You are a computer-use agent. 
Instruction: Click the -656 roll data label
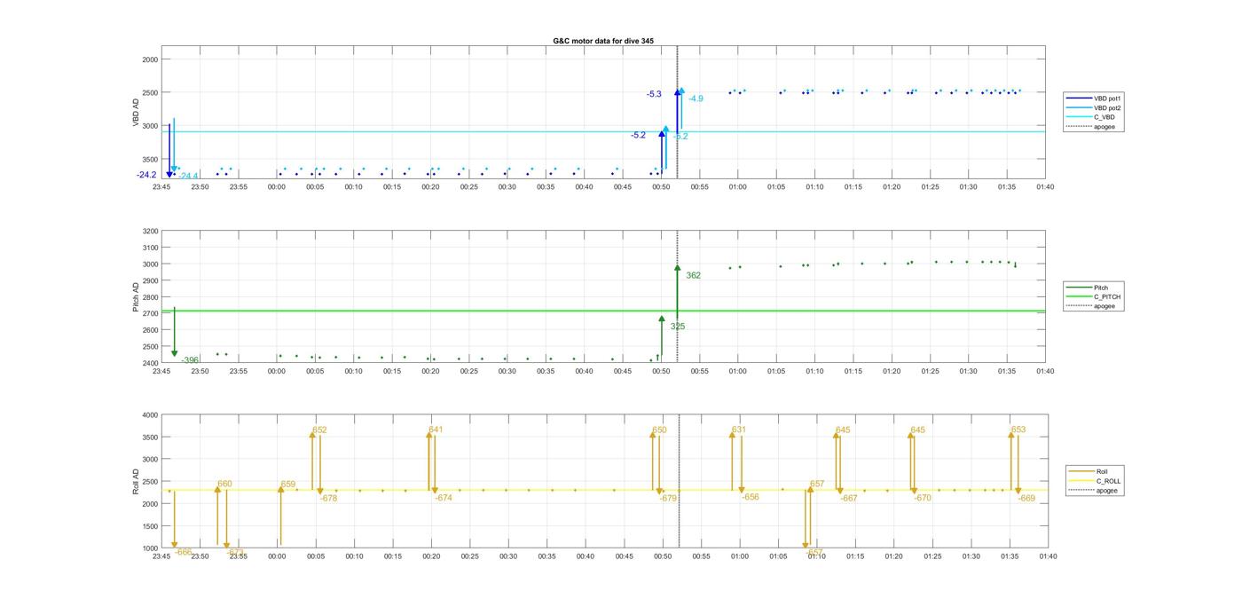[x=751, y=497]
